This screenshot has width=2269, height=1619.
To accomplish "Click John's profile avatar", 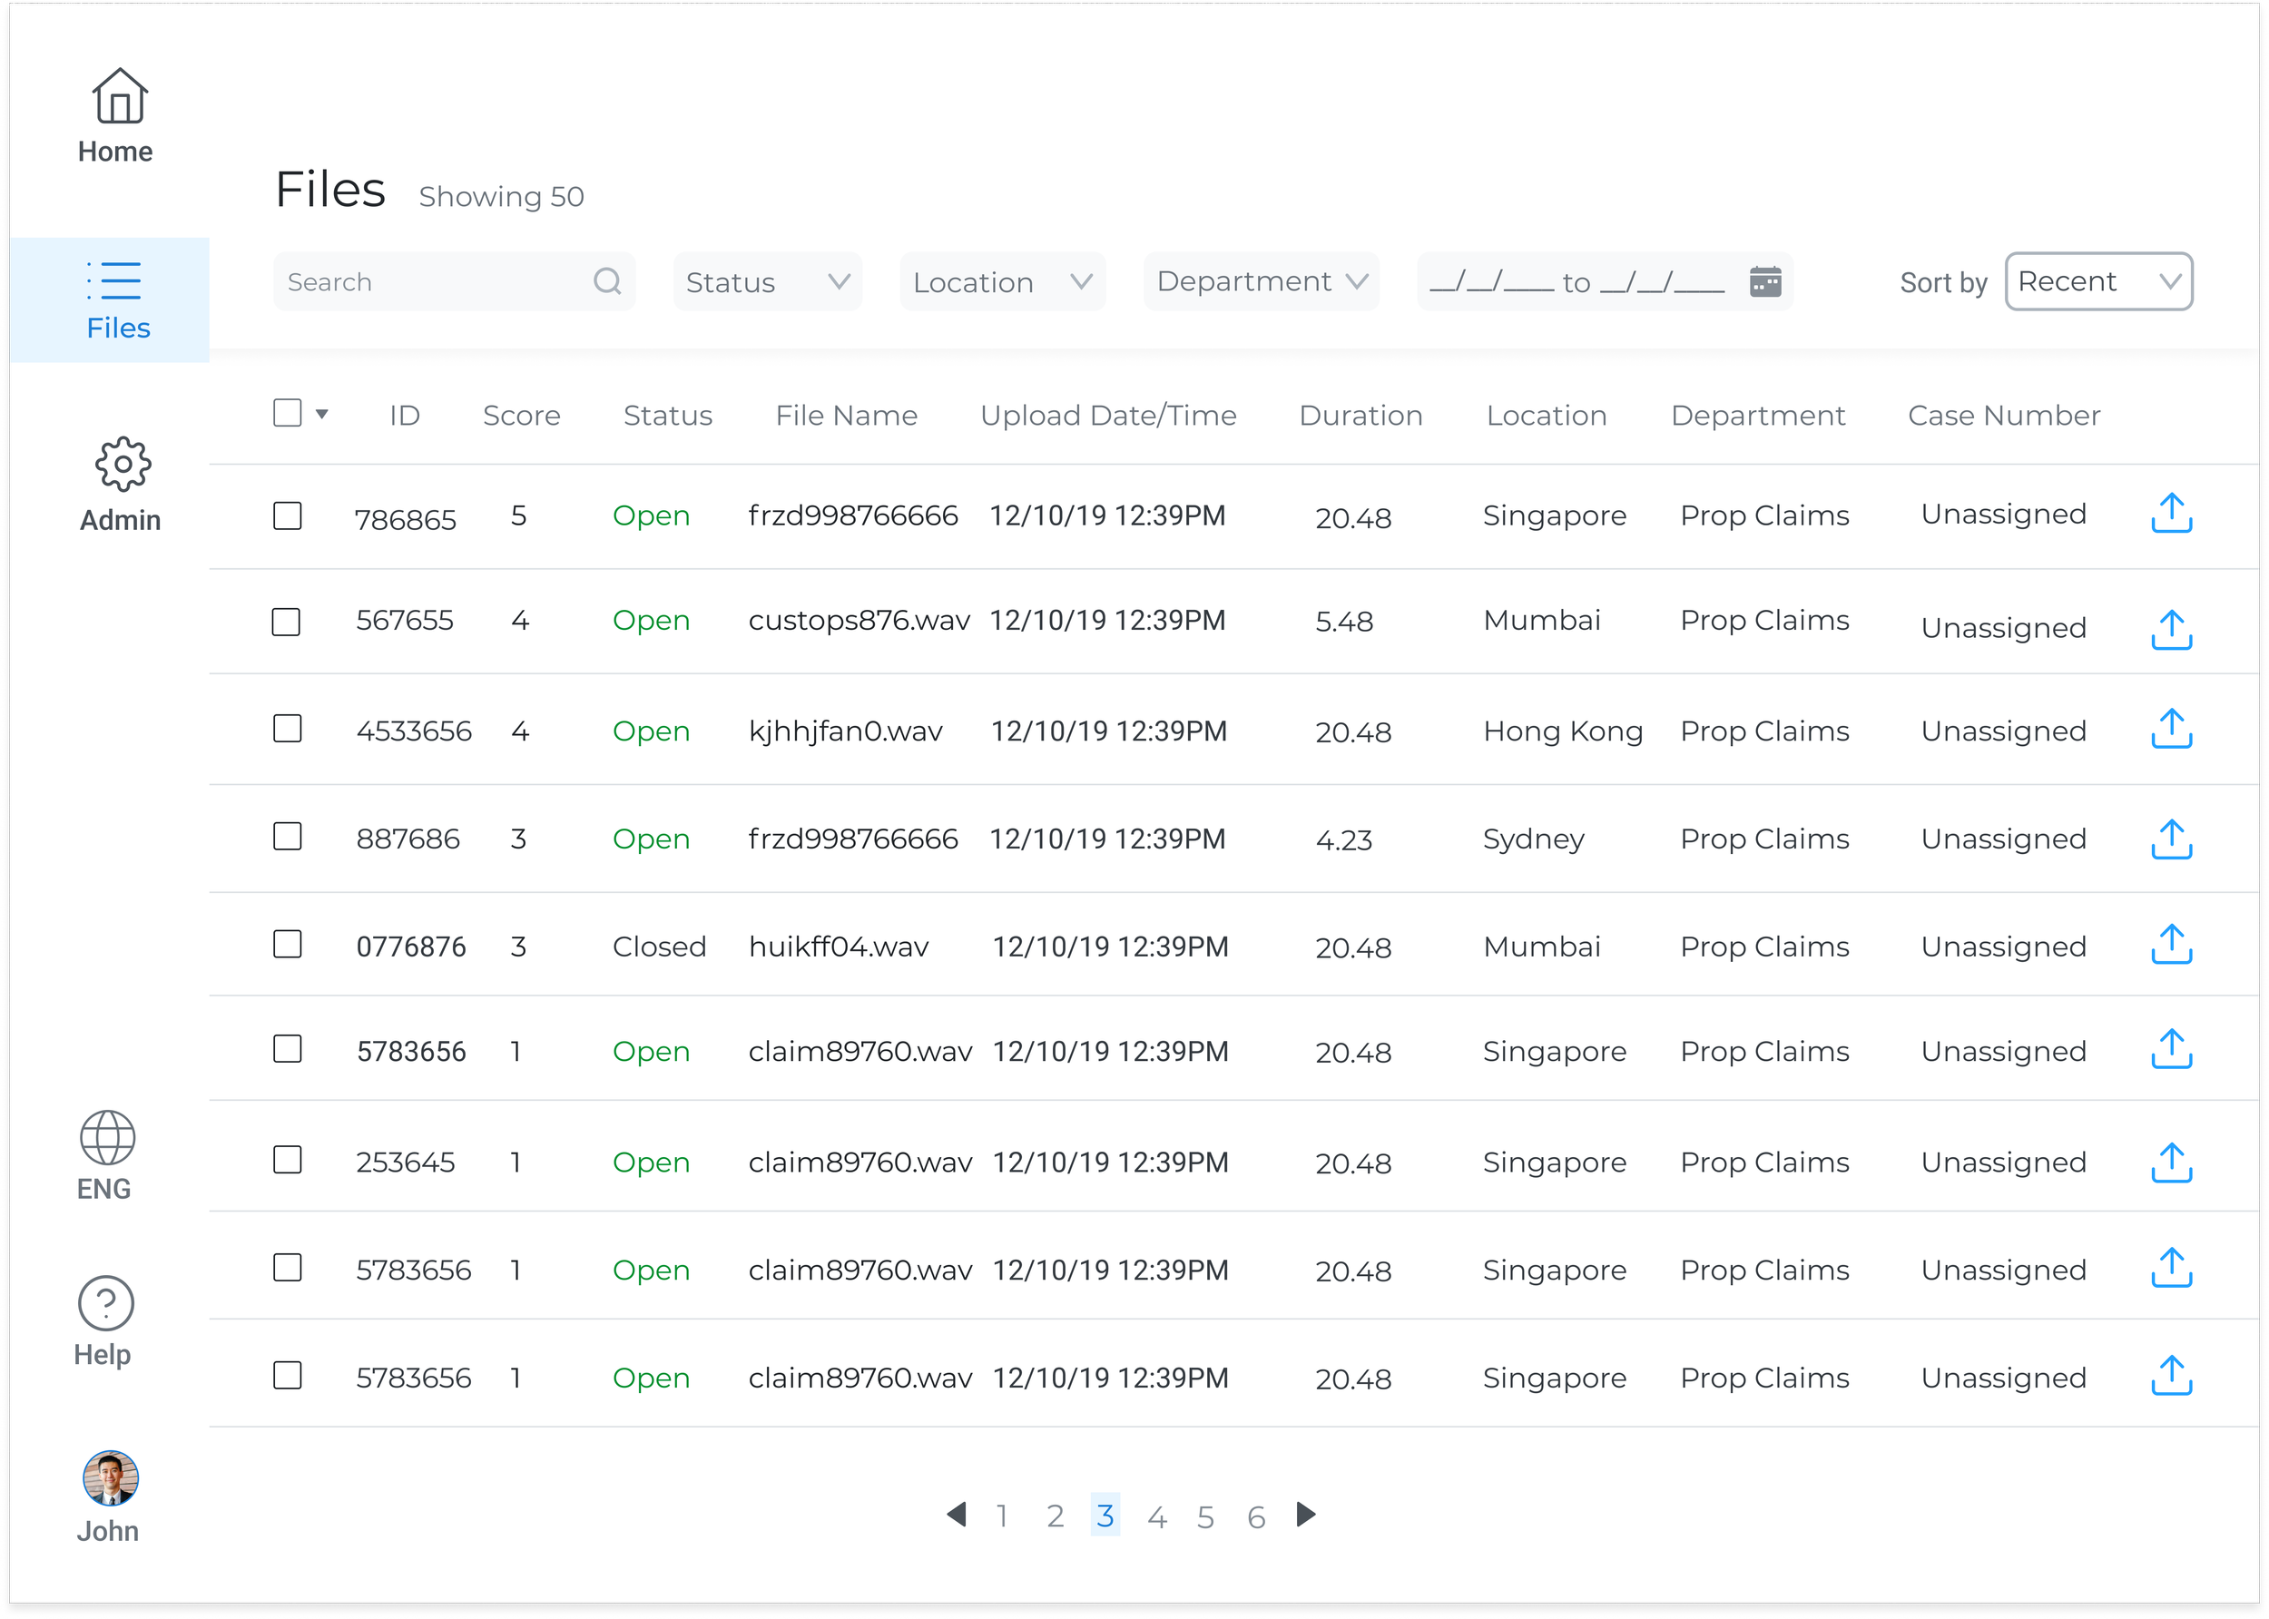I will (x=111, y=1477).
